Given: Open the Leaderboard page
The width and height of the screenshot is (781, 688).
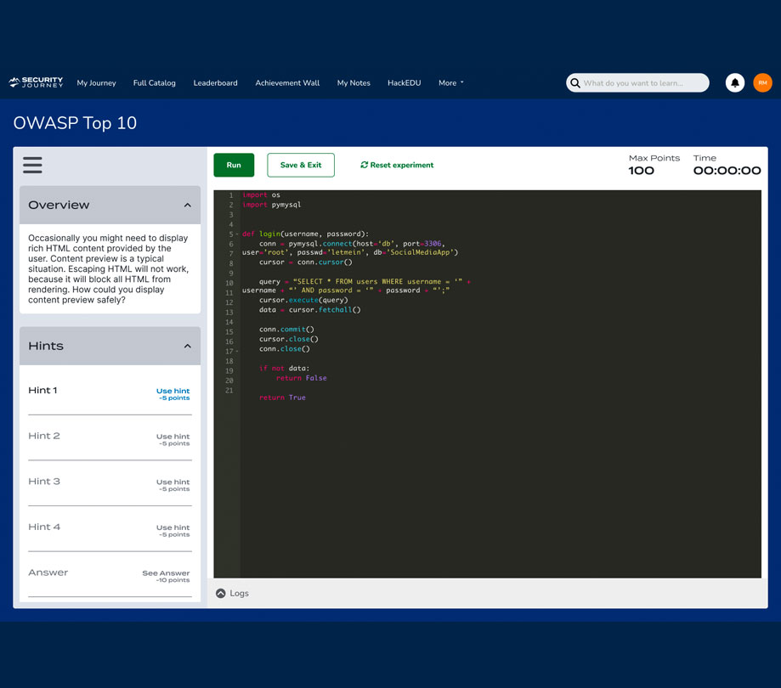Looking at the screenshot, I should 215,83.
